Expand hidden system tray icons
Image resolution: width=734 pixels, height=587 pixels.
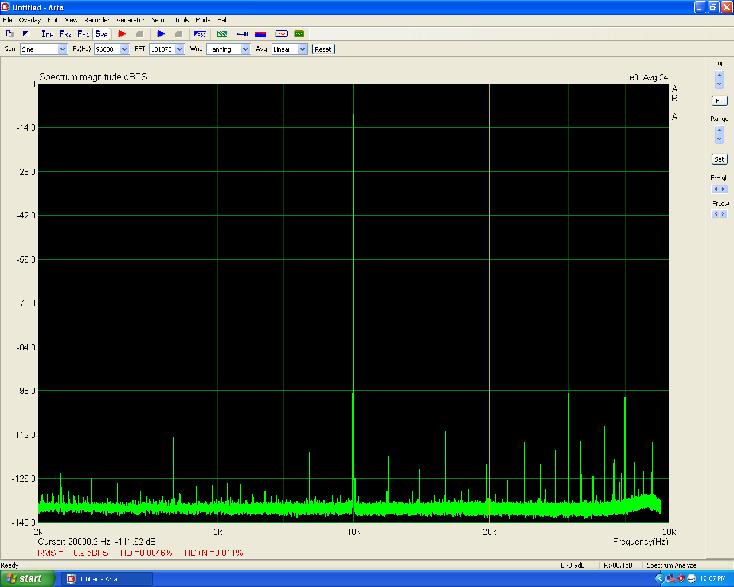click(x=659, y=579)
